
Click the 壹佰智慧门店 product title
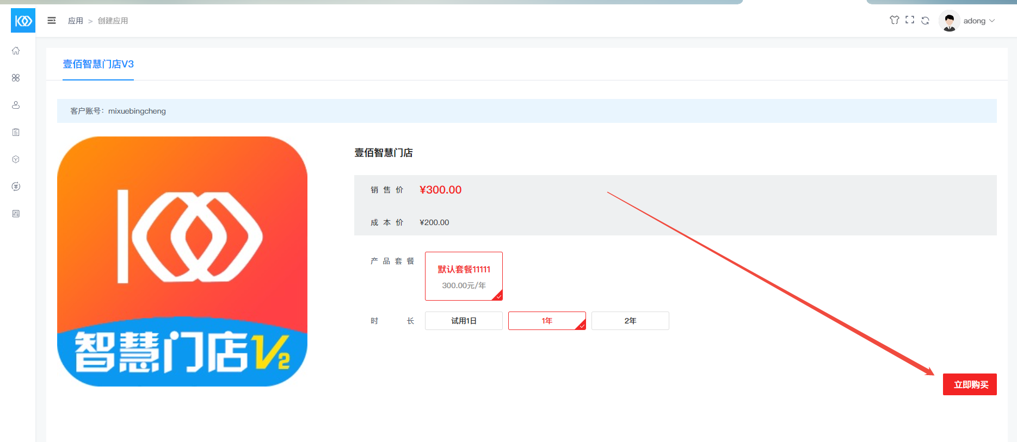[384, 153]
